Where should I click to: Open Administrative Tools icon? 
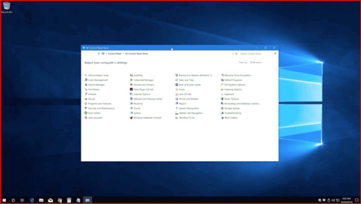click(86, 75)
